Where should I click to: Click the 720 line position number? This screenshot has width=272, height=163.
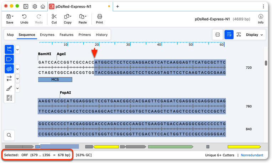249,68
